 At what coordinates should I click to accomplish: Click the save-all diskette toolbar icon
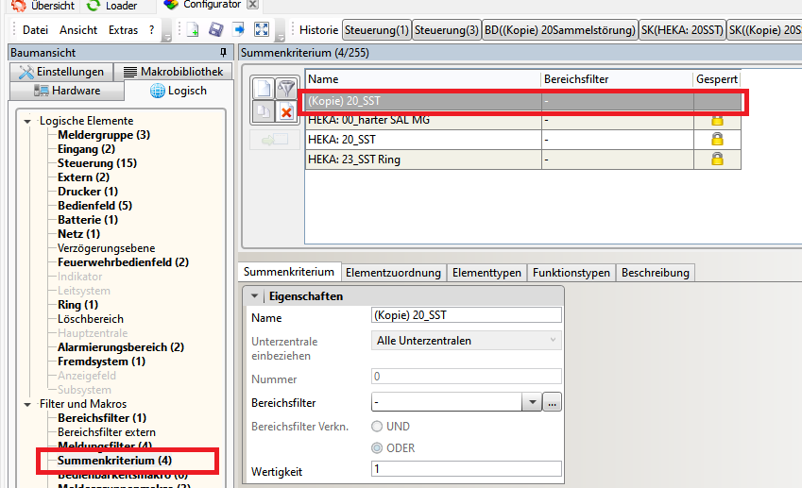(x=215, y=29)
